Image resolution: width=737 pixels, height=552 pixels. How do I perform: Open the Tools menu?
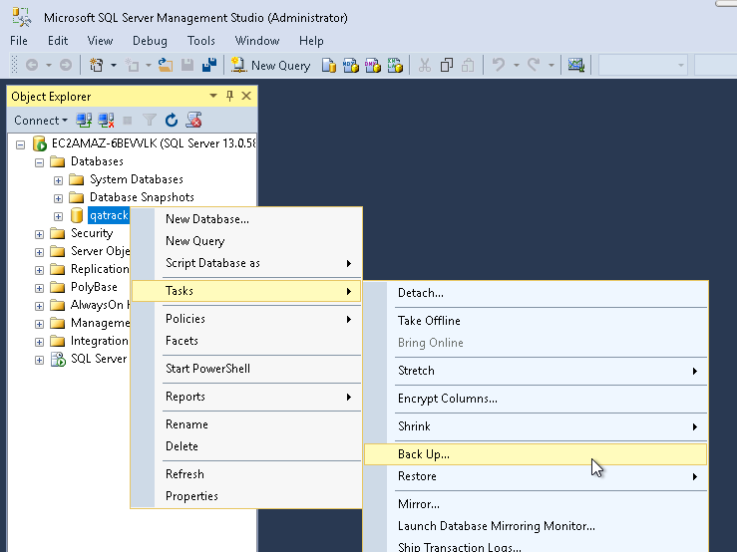pyautogui.click(x=201, y=41)
